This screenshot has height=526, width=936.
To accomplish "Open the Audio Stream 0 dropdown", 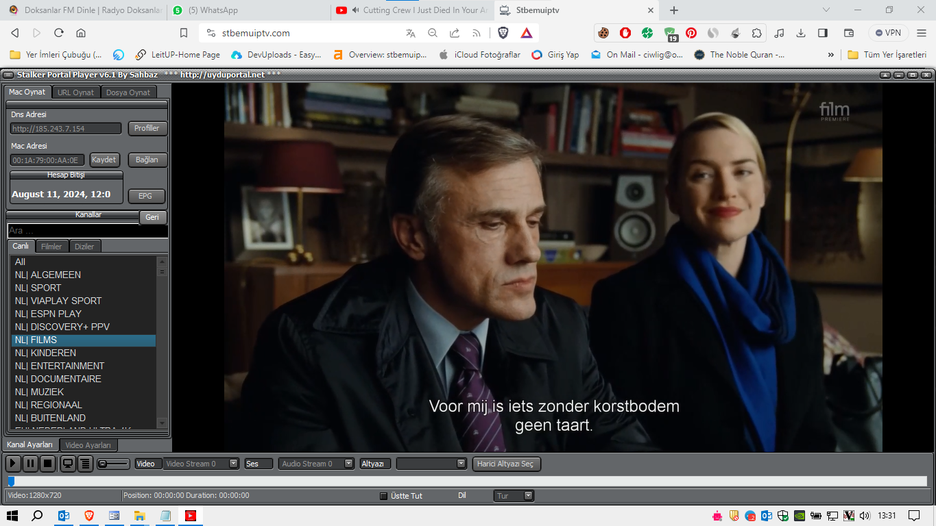I will 317,464.
